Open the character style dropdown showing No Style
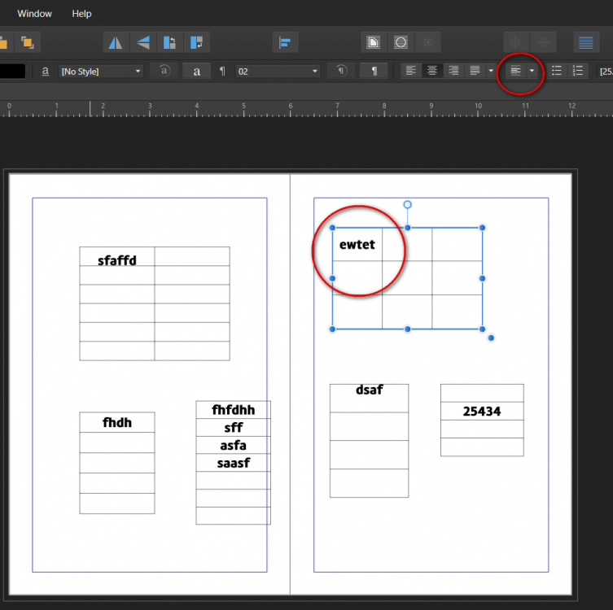The image size is (613, 610). [101, 72]
